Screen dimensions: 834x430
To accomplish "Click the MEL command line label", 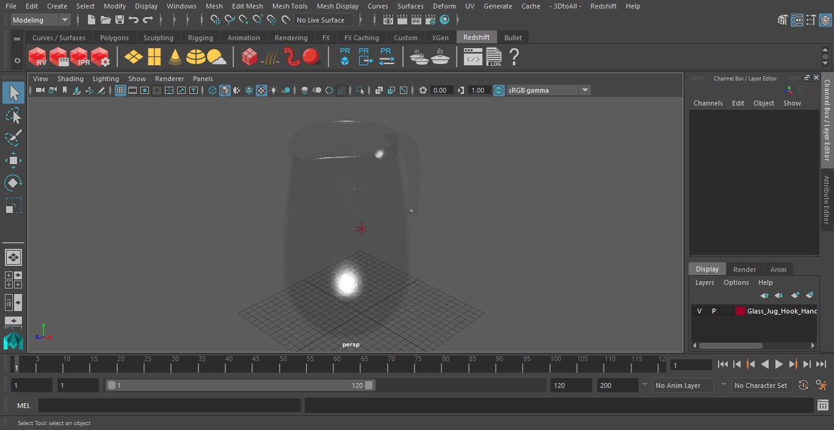I will pos(23,406).
